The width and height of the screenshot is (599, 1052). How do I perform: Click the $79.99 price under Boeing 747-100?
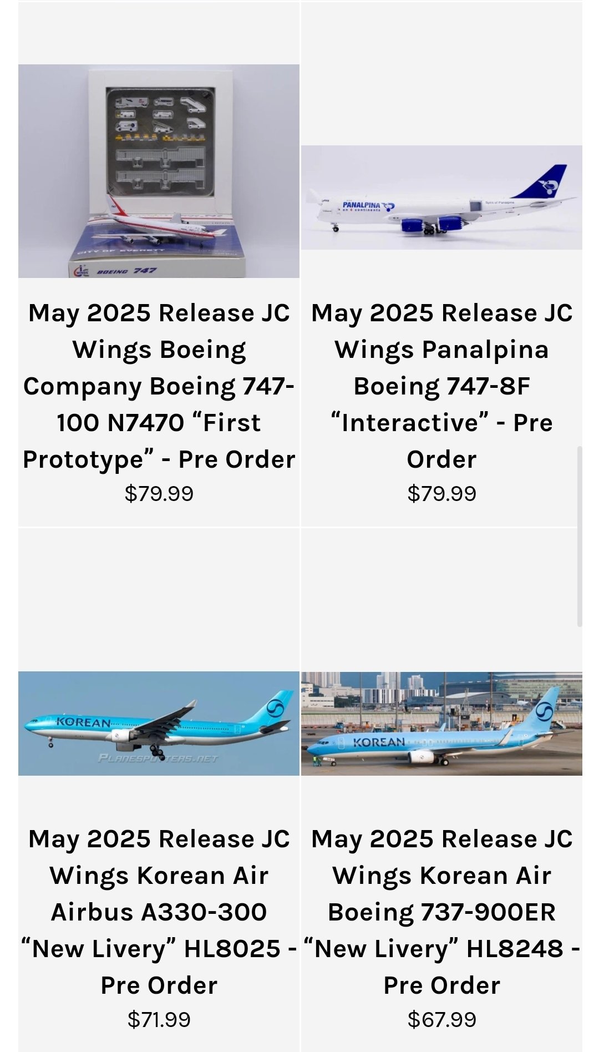point(159,493)
